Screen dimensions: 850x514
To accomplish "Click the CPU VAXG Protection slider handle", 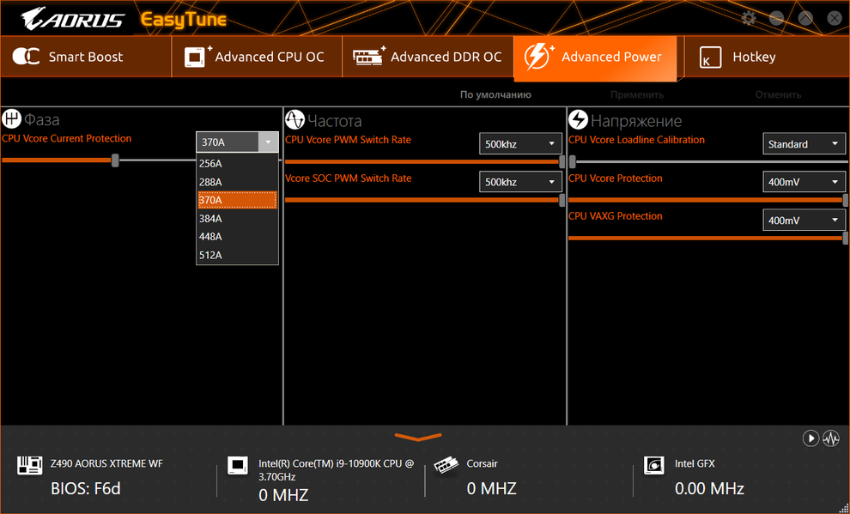I will [846, 238].
